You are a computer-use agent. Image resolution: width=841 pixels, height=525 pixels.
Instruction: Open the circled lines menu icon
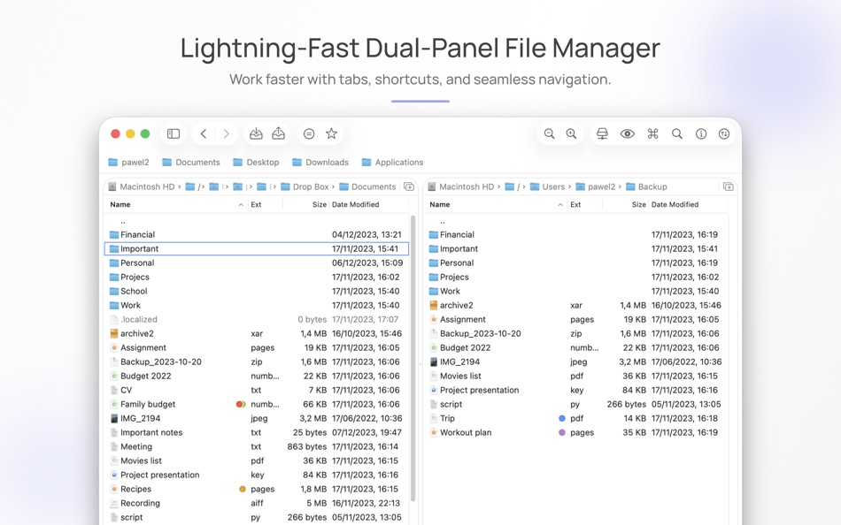pyautogui.click(x=309, y=134)
